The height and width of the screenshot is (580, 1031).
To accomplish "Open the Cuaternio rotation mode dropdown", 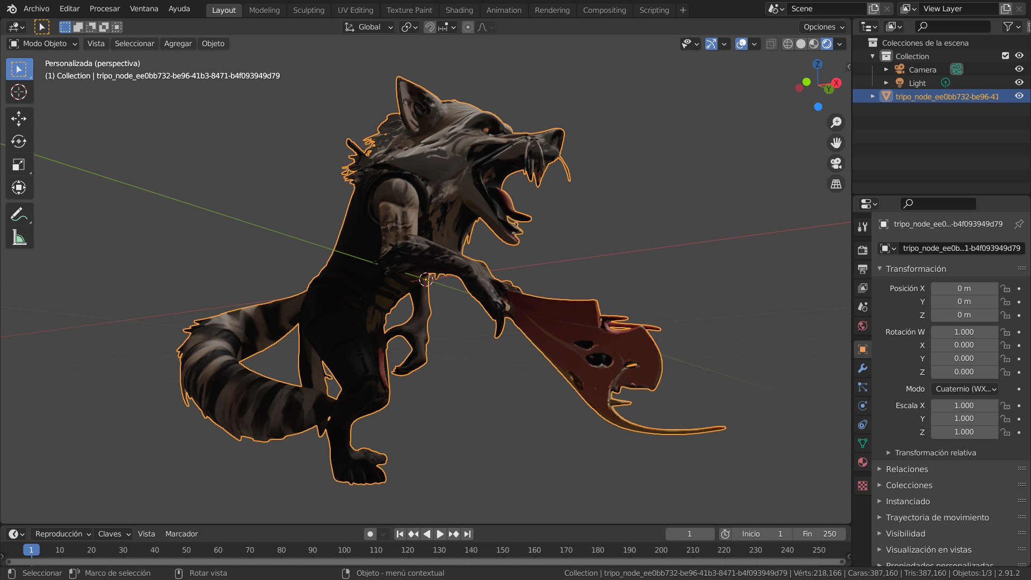I will click(x=964, y=389).
